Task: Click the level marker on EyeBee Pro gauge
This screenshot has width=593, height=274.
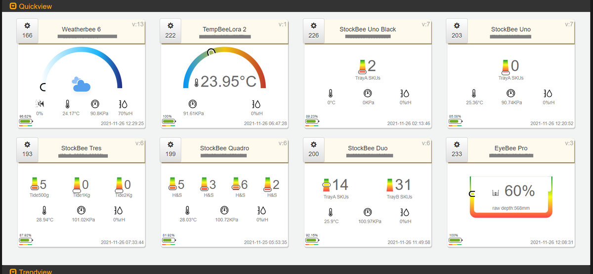Action: point(472,193)
